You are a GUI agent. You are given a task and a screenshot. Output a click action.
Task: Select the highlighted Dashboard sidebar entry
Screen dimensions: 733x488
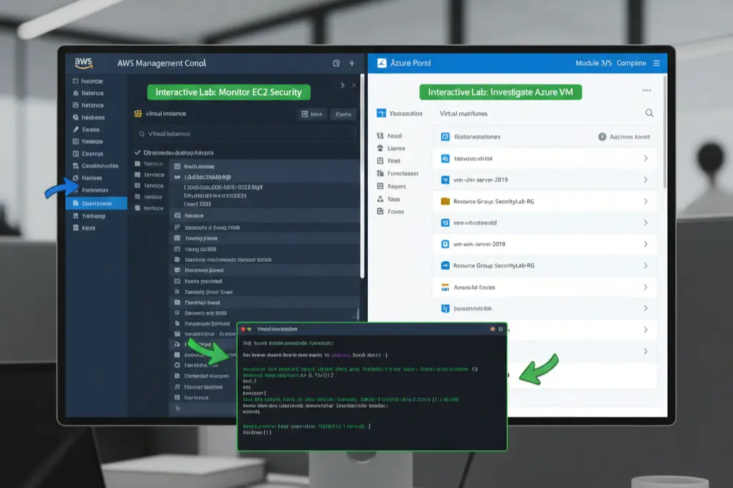pos(94,202)
